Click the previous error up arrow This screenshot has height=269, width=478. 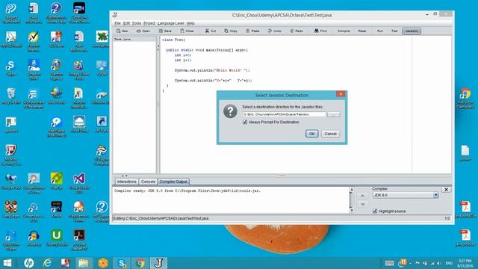click(362, 196)
